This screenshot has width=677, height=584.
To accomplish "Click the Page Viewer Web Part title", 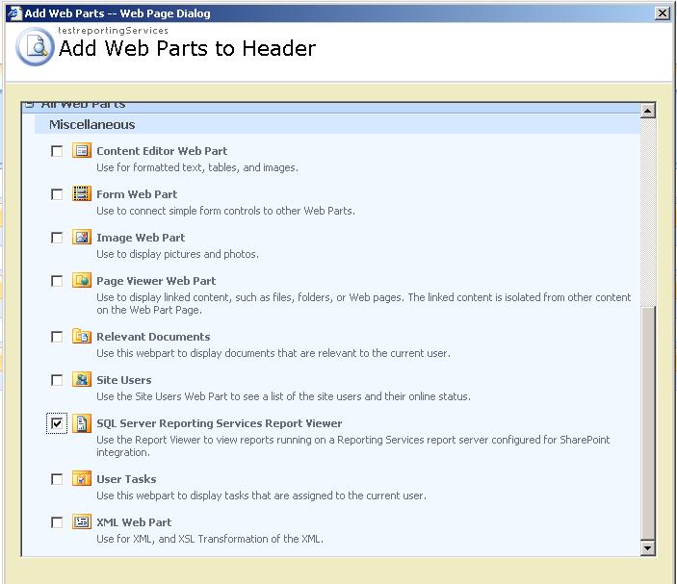I will coord(156,281).
